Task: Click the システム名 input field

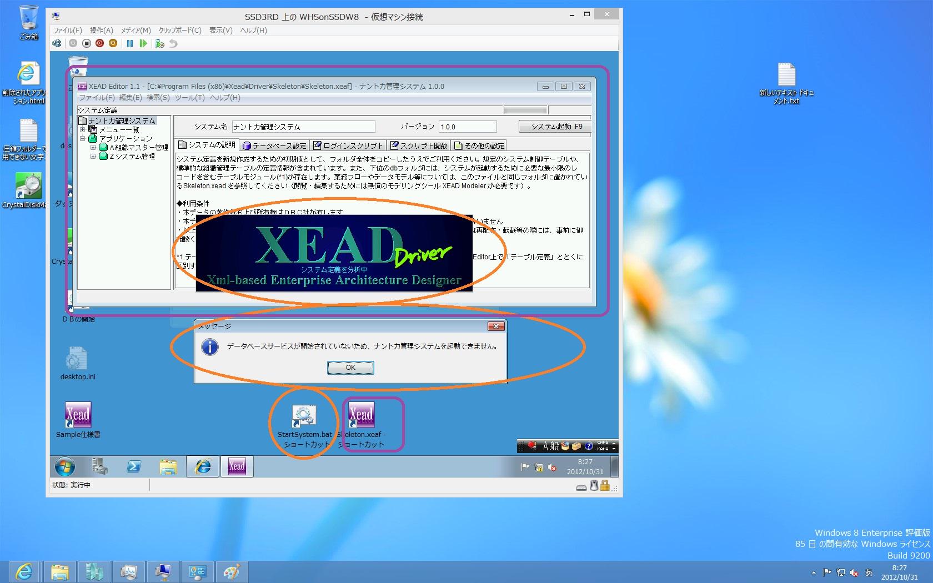Action: 303,127
